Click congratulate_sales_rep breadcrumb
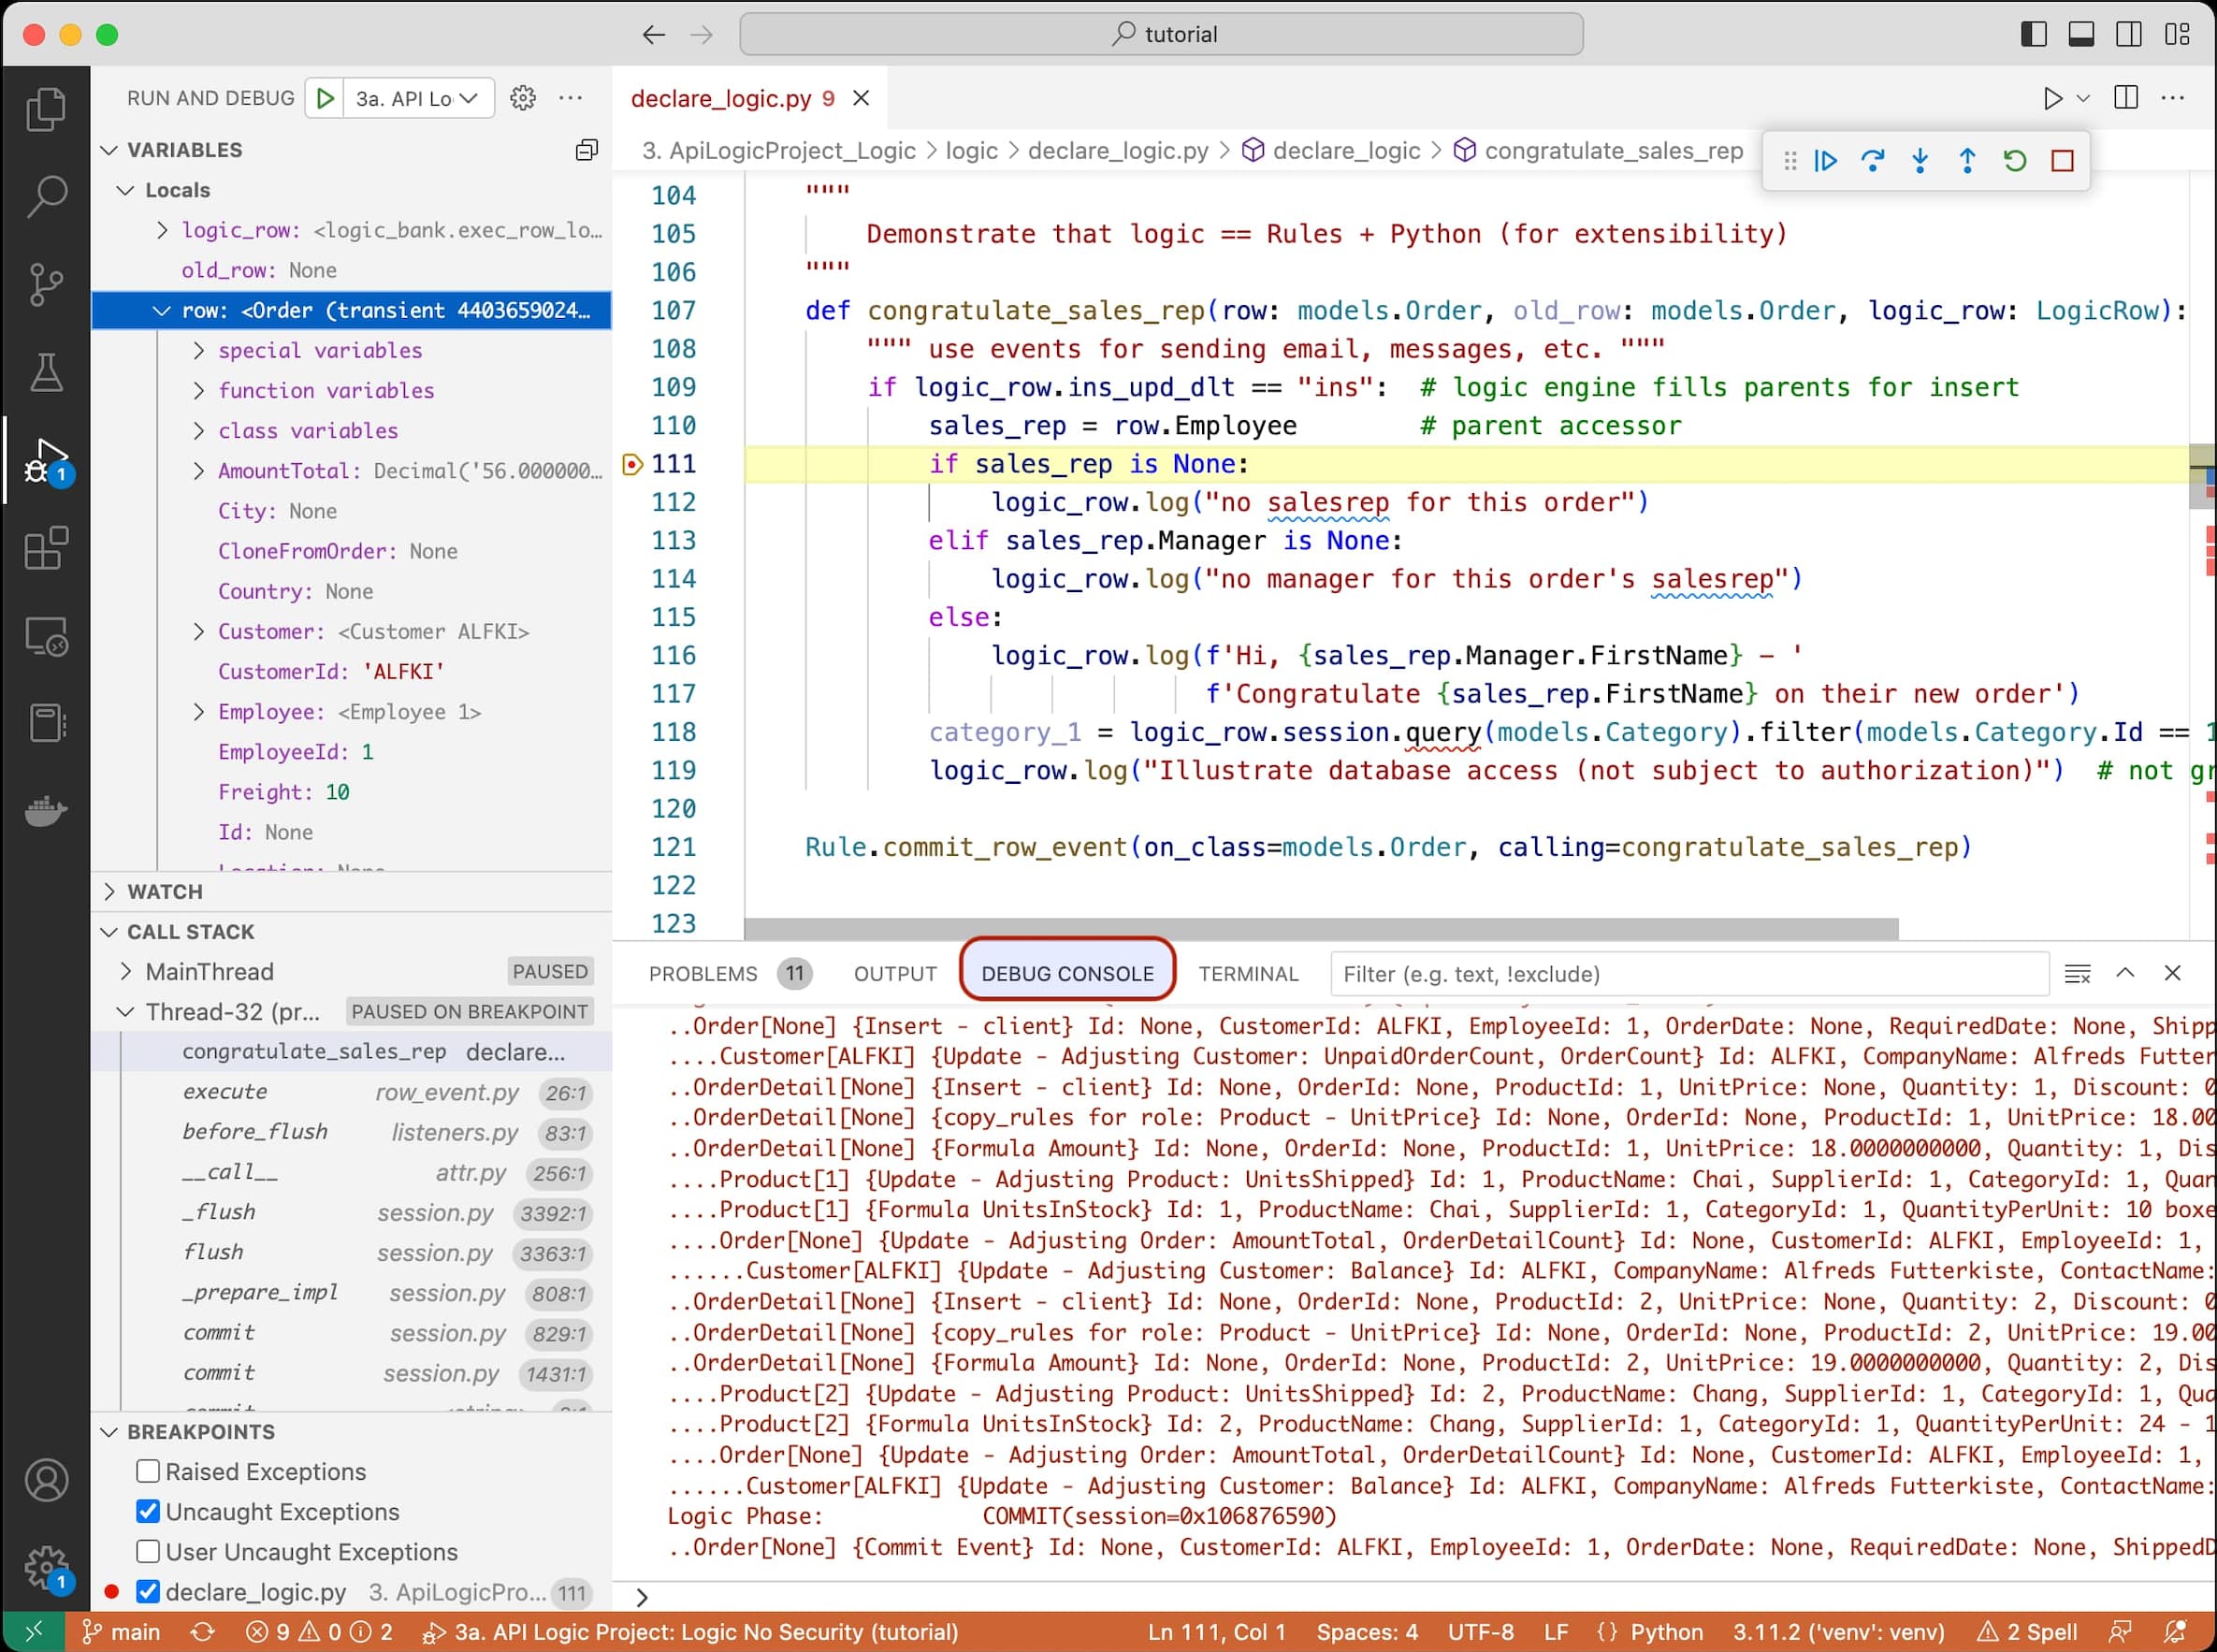This screenshot has width=2217, height=1652. (x=1613, y=150)
